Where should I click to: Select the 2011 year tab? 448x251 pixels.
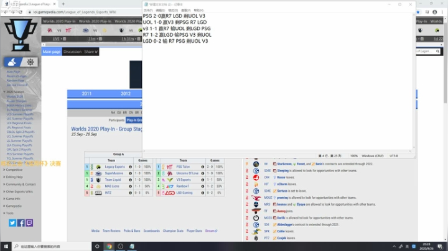pos(86,94)
